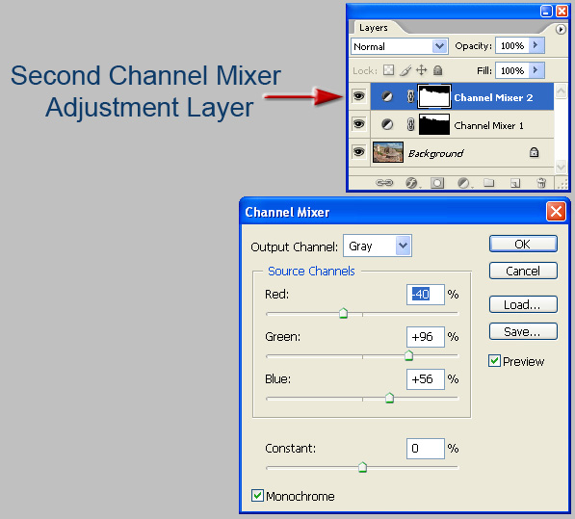575x519 pixels.
Task: Open the Normal blend mode dropdown
Action: tap(399, 46)
